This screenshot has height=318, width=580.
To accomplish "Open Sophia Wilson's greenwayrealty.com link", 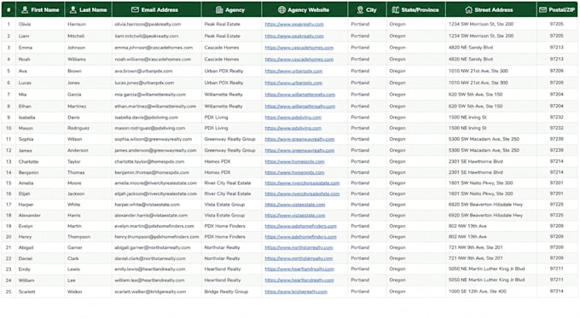I will (x=299, y=140).
